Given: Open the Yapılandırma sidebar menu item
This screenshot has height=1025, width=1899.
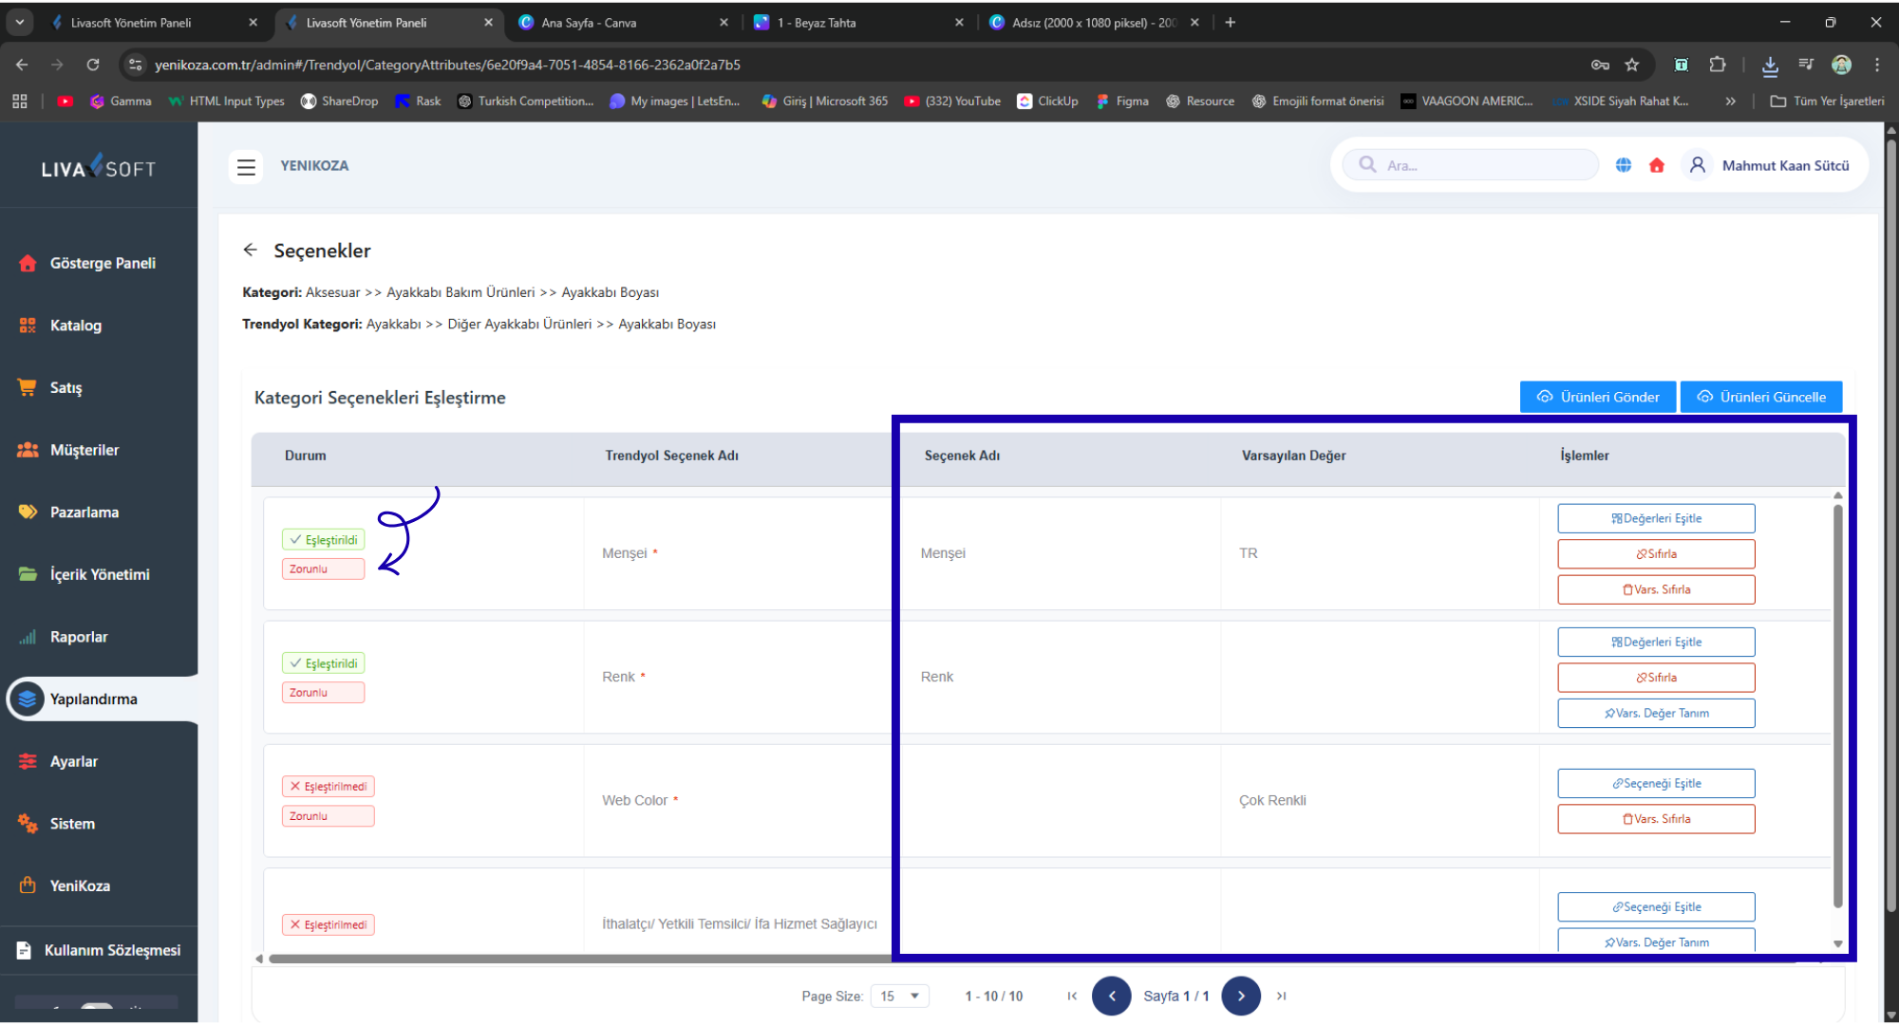Looking at the screenshot, I should (x=93, y=699).
